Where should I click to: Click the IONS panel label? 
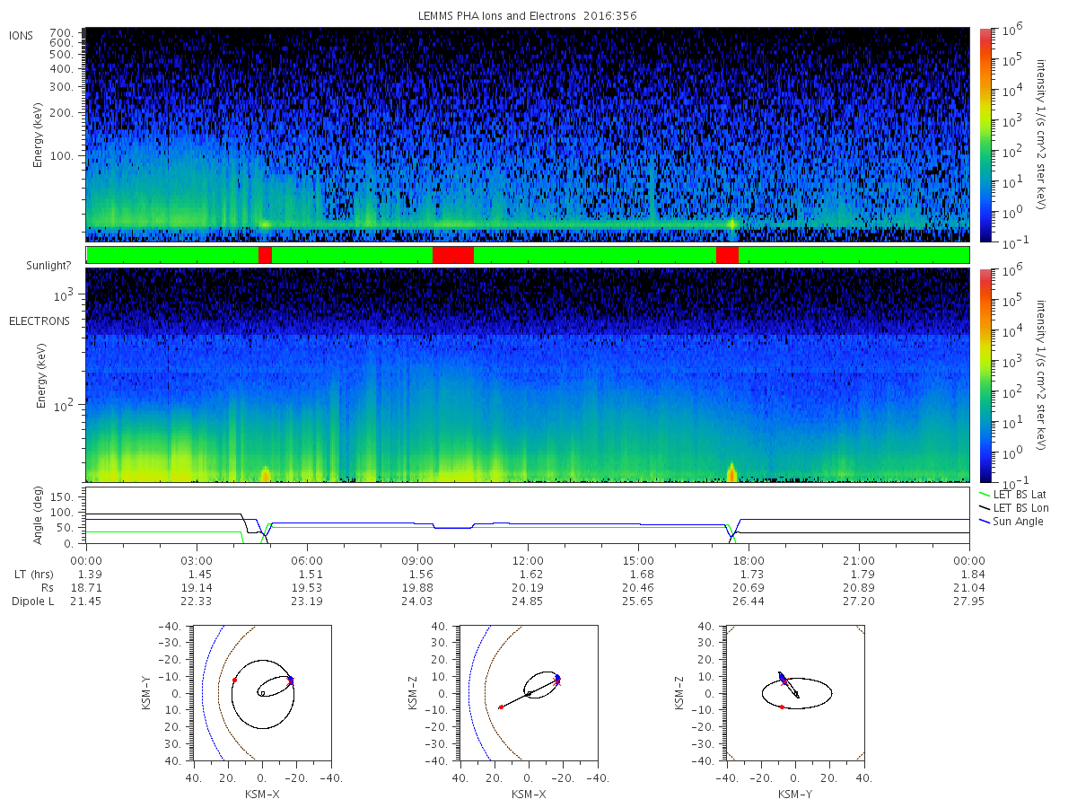tap(22, 36)
